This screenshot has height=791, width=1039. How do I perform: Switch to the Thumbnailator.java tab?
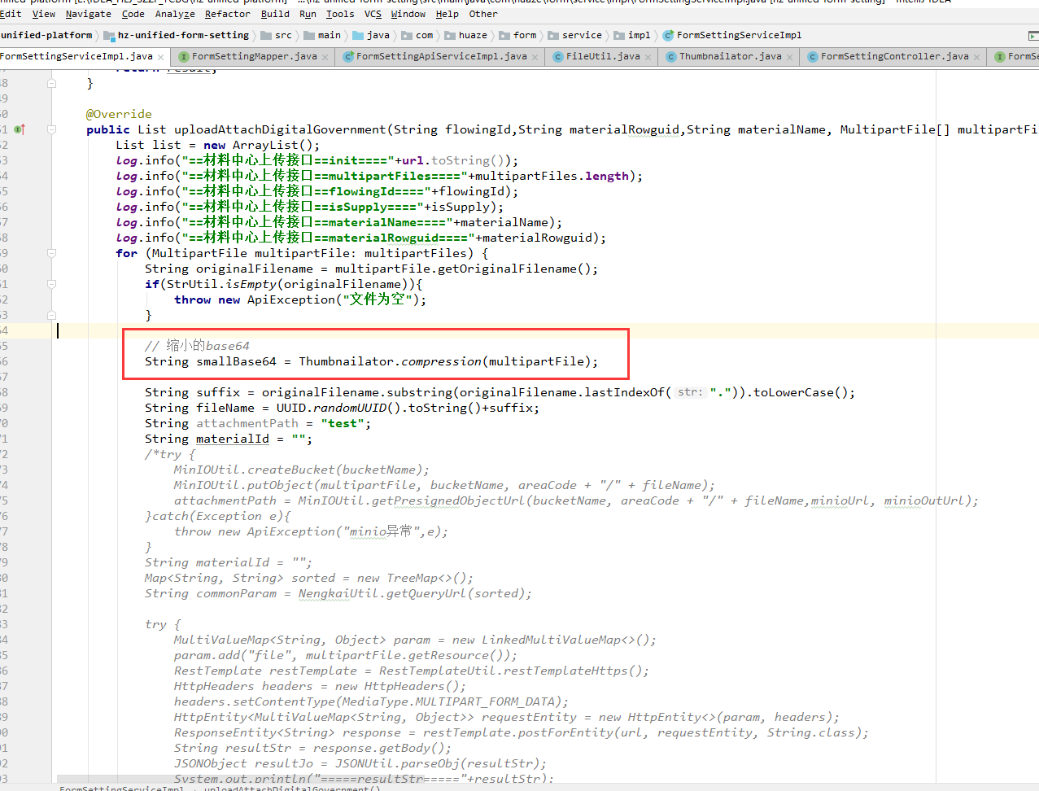click(729, 57)
